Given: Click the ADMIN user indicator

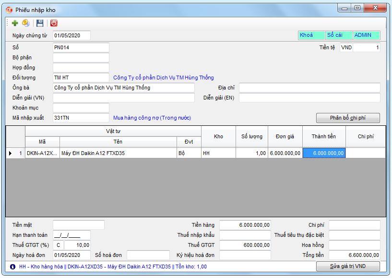Looking at the screenshot, I should (366, 35).
